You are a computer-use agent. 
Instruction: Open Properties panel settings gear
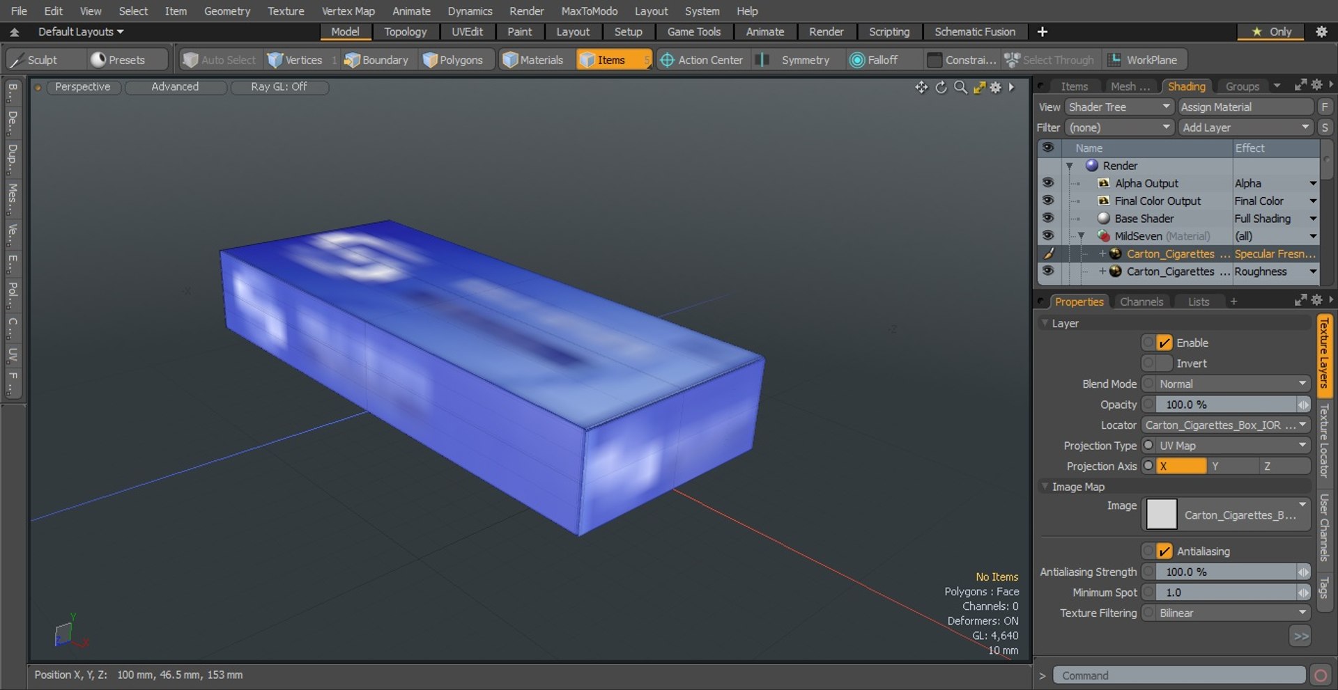(1316, 299)
